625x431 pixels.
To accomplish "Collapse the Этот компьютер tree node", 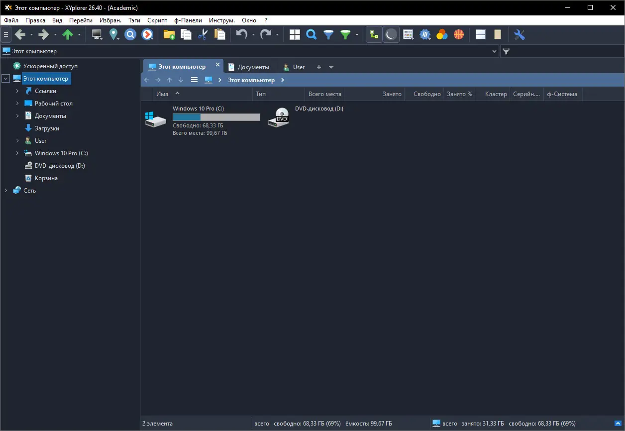I will coord(6,79).
